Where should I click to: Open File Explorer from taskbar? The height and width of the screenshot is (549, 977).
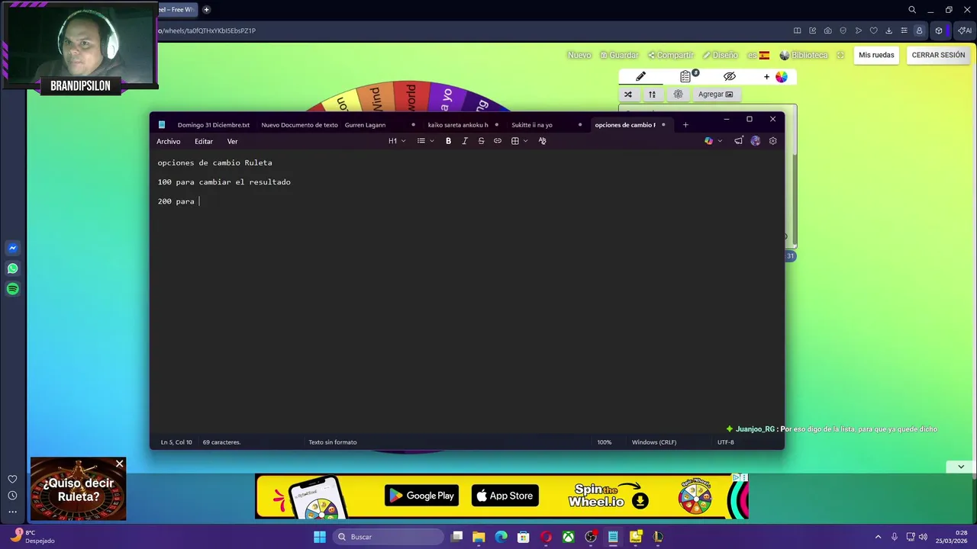coord(479,537)
